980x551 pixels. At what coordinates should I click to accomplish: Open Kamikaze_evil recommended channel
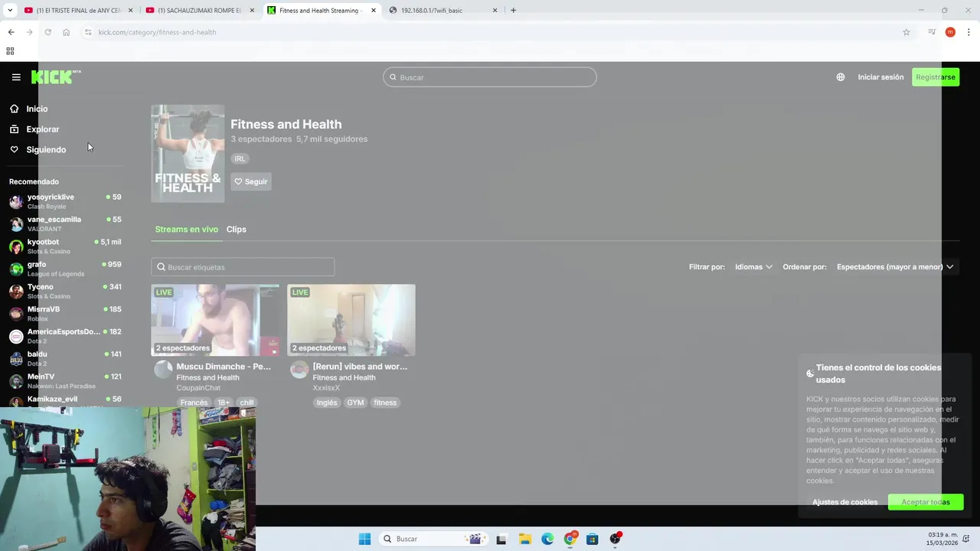click(x=65, y=399)
